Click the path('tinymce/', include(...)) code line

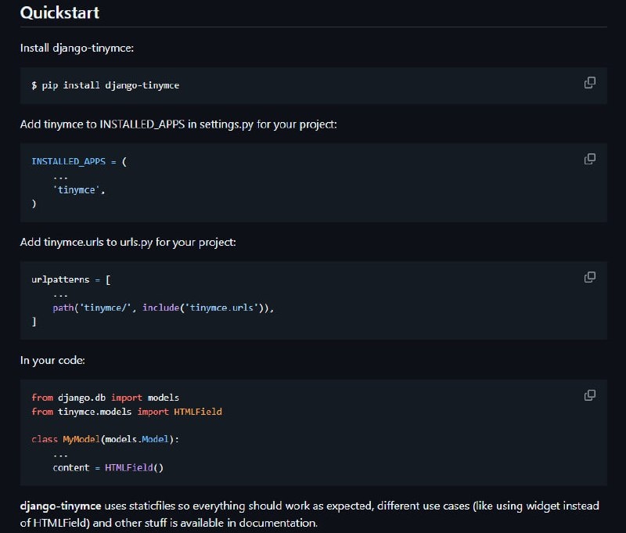pyautogui.click(x=164, y=308)
